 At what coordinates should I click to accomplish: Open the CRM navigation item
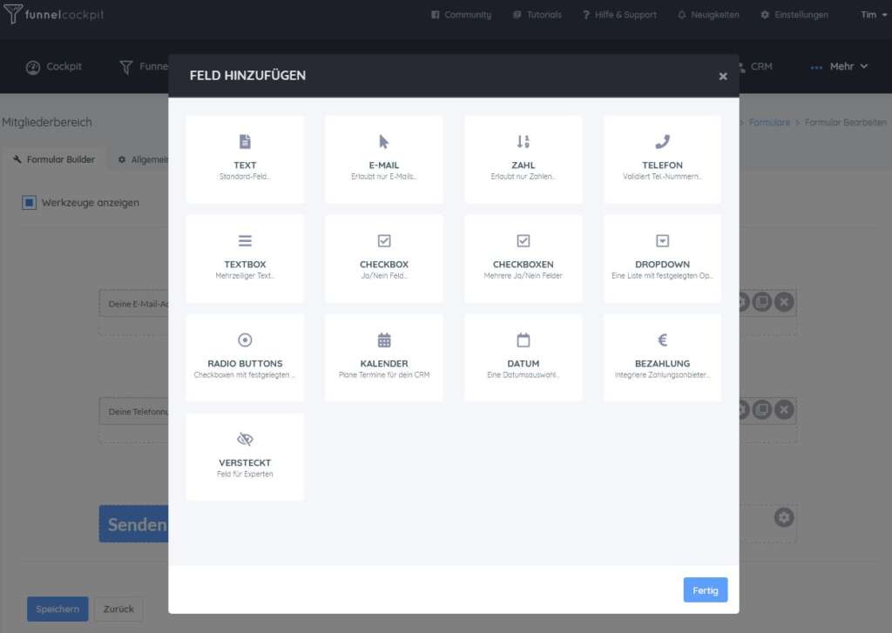[755, 66]
